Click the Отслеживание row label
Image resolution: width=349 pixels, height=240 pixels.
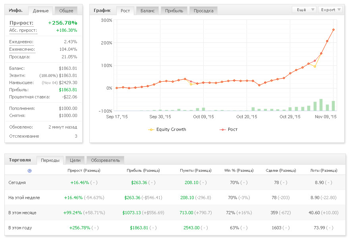coord(24,136)
